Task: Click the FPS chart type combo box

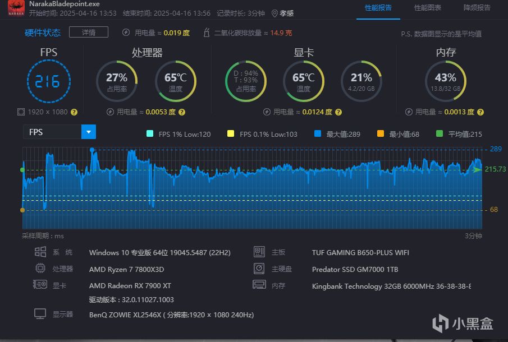Action: 60,132
